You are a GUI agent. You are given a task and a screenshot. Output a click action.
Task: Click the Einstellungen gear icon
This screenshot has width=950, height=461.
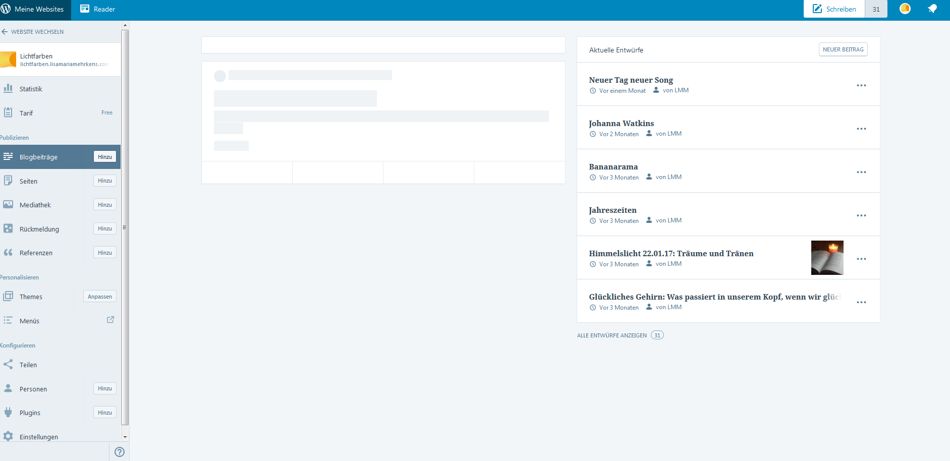click(x=8, y=436)
